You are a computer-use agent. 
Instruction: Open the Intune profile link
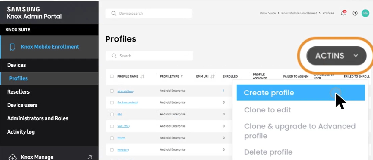pyautogui.click(x=121, y=138)
